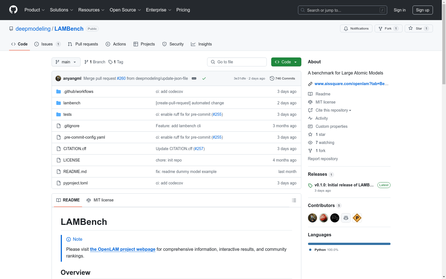The height and width of the screenshot is (279, 446).
Task: Click the green commit status checkmark
Action: click(x=204, y=78)
